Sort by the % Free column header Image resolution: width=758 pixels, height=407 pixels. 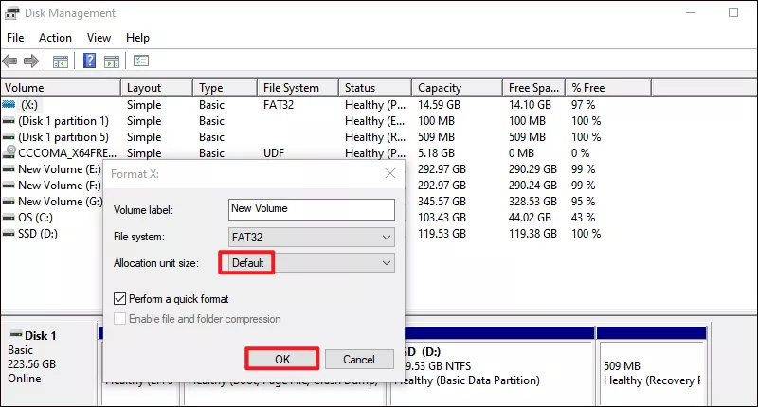tap(608, 88)
